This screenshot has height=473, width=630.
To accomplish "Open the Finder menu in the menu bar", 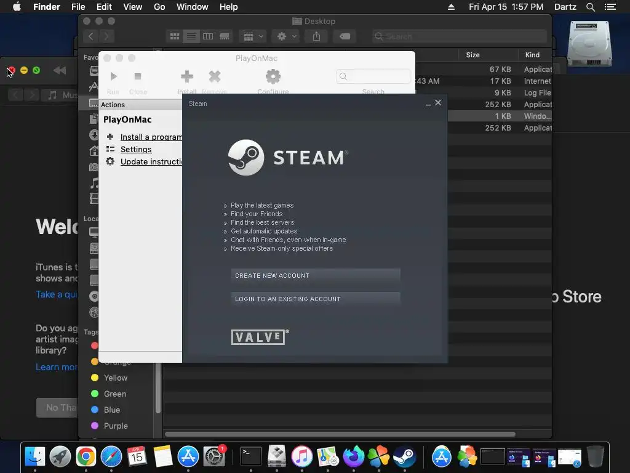I will 47,7.
